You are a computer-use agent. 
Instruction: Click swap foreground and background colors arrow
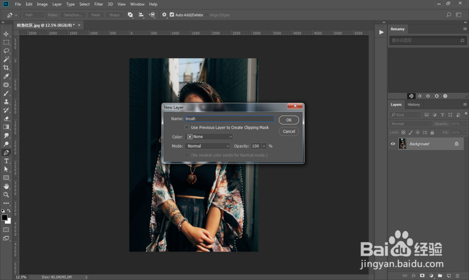coord(8,211)
